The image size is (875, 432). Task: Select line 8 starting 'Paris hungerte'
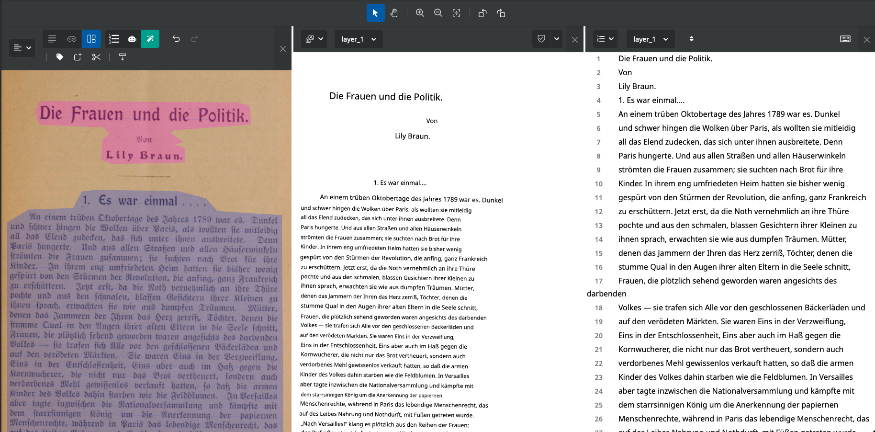tap(732, 156)
